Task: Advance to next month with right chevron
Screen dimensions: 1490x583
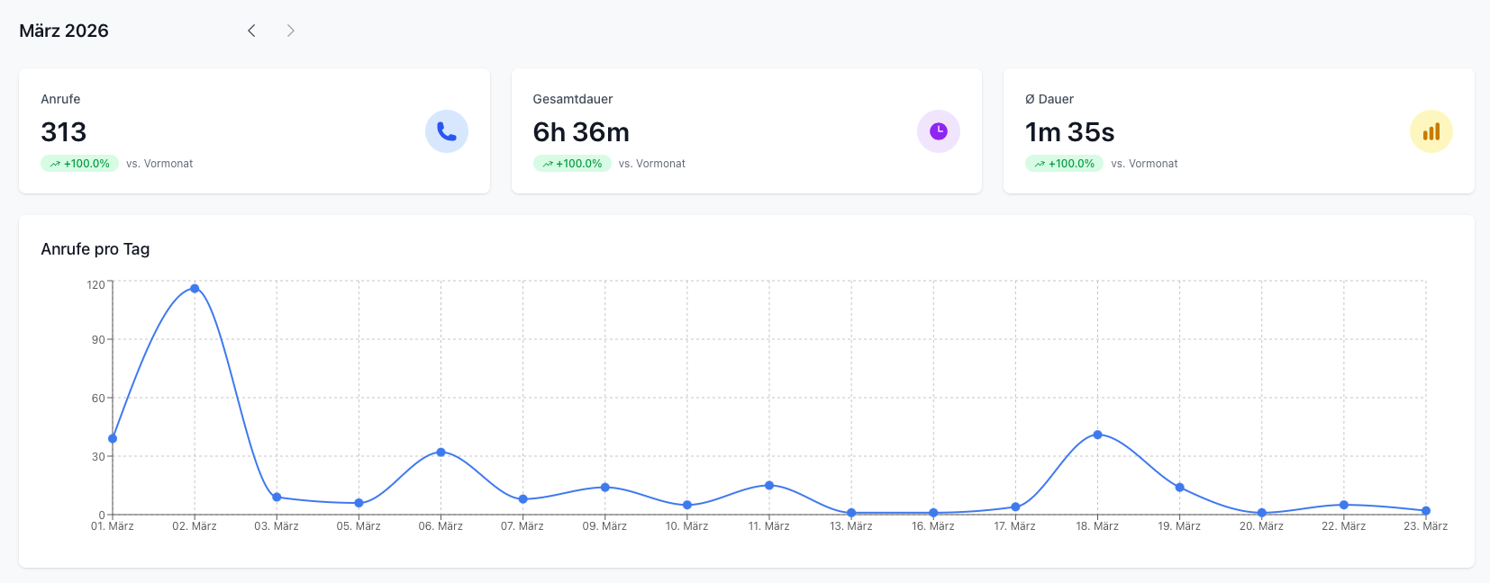Action: (x=290, y=31)
